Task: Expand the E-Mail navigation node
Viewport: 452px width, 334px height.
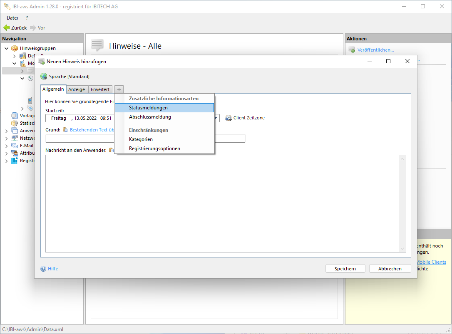Action: tap(7, 146)
